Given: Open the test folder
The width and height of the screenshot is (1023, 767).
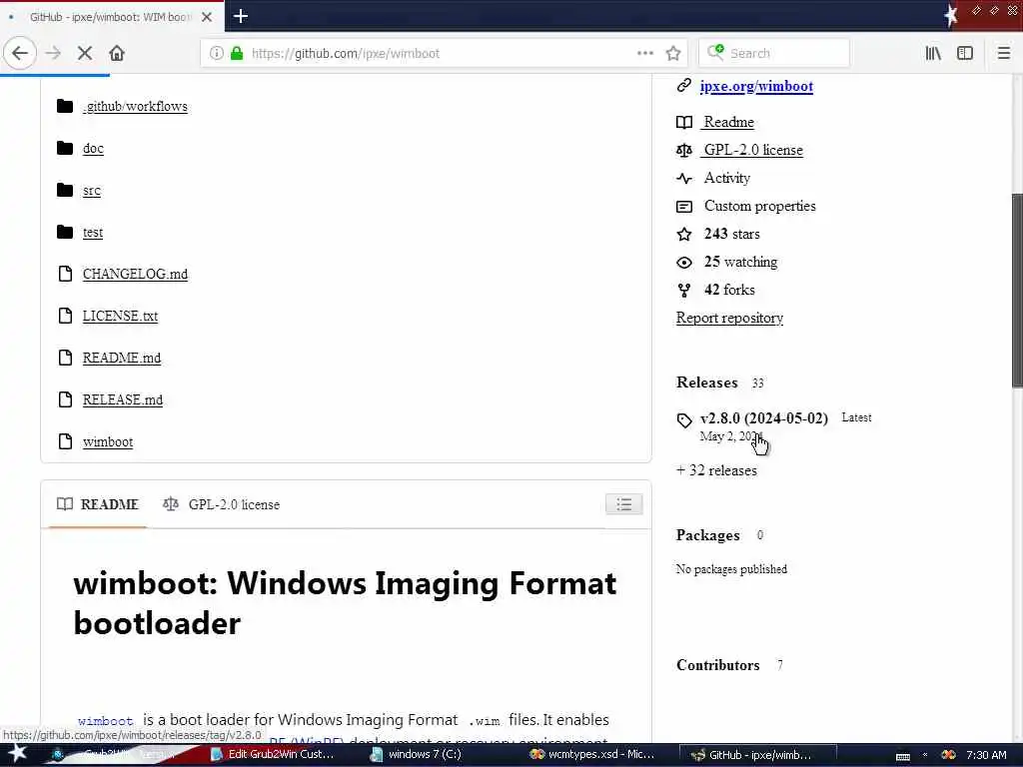Looking at the screenshot, I should coord(93,232).
